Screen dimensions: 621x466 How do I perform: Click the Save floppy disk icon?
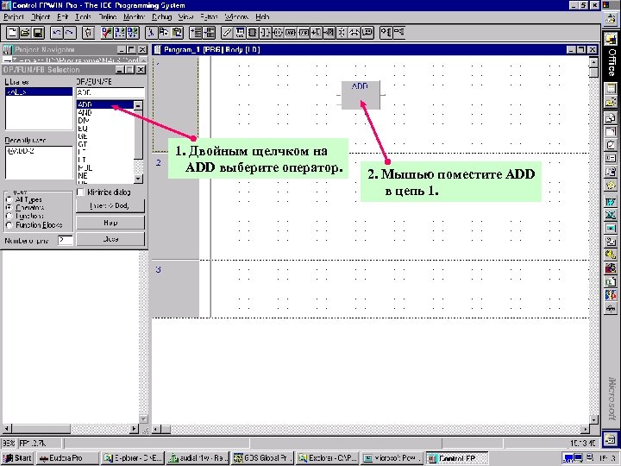coord(38,33)
